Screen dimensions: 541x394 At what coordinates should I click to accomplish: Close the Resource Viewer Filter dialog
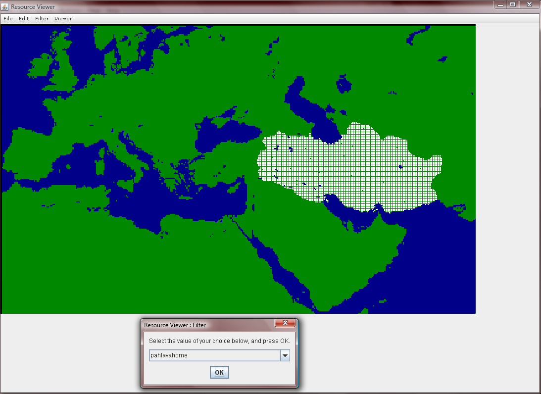coord(285,323)
